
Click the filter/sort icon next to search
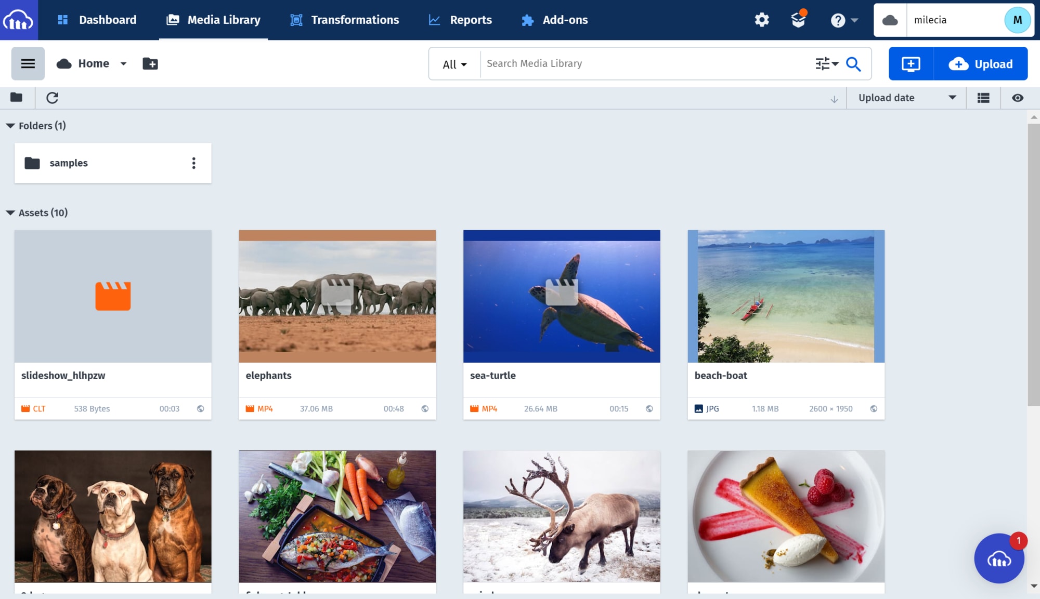pos(826,63)
